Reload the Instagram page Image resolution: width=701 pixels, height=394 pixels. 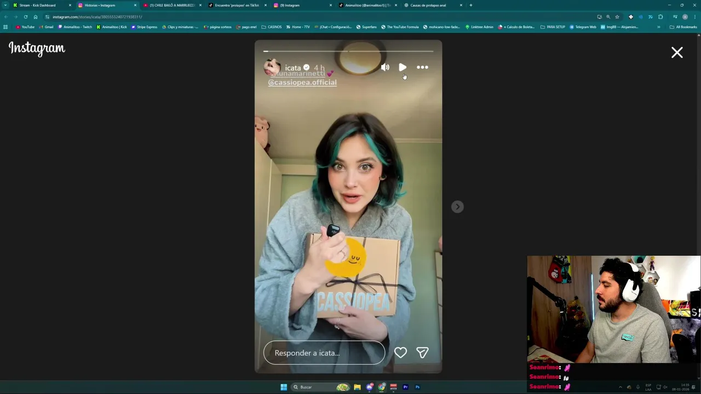click(25, 17)
